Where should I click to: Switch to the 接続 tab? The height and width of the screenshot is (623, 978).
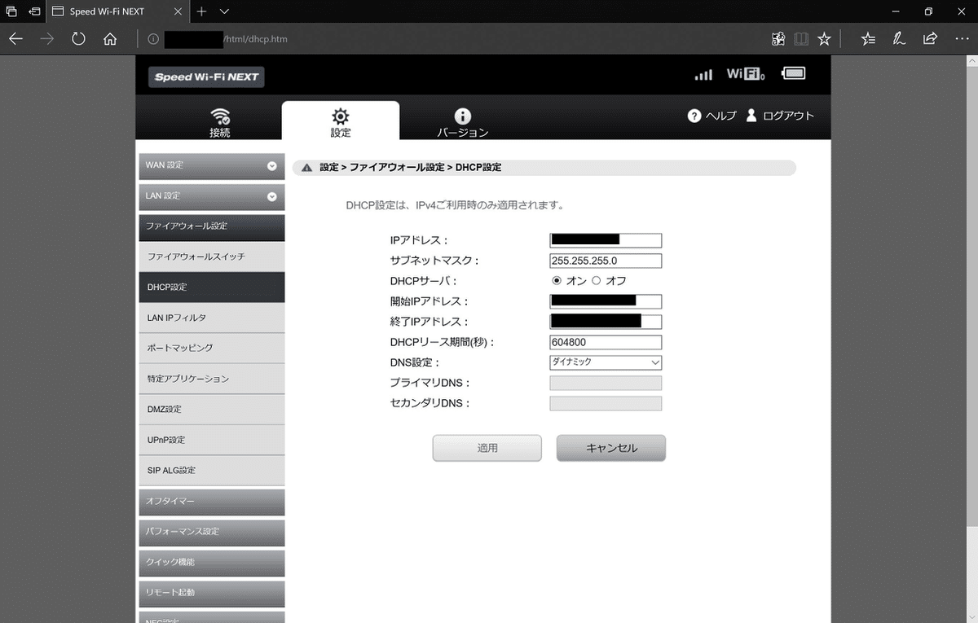pos(220,122)
